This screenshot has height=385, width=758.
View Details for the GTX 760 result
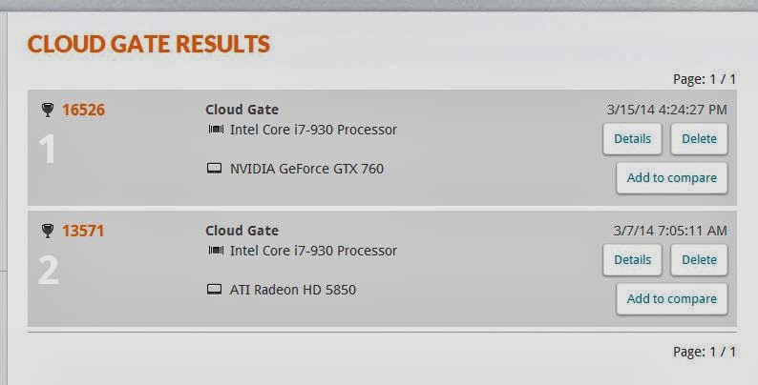point(632,139)
